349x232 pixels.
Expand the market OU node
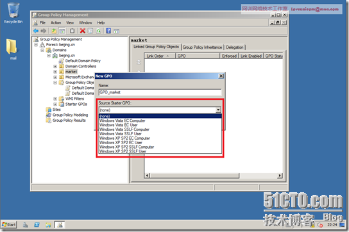[55, 72]
